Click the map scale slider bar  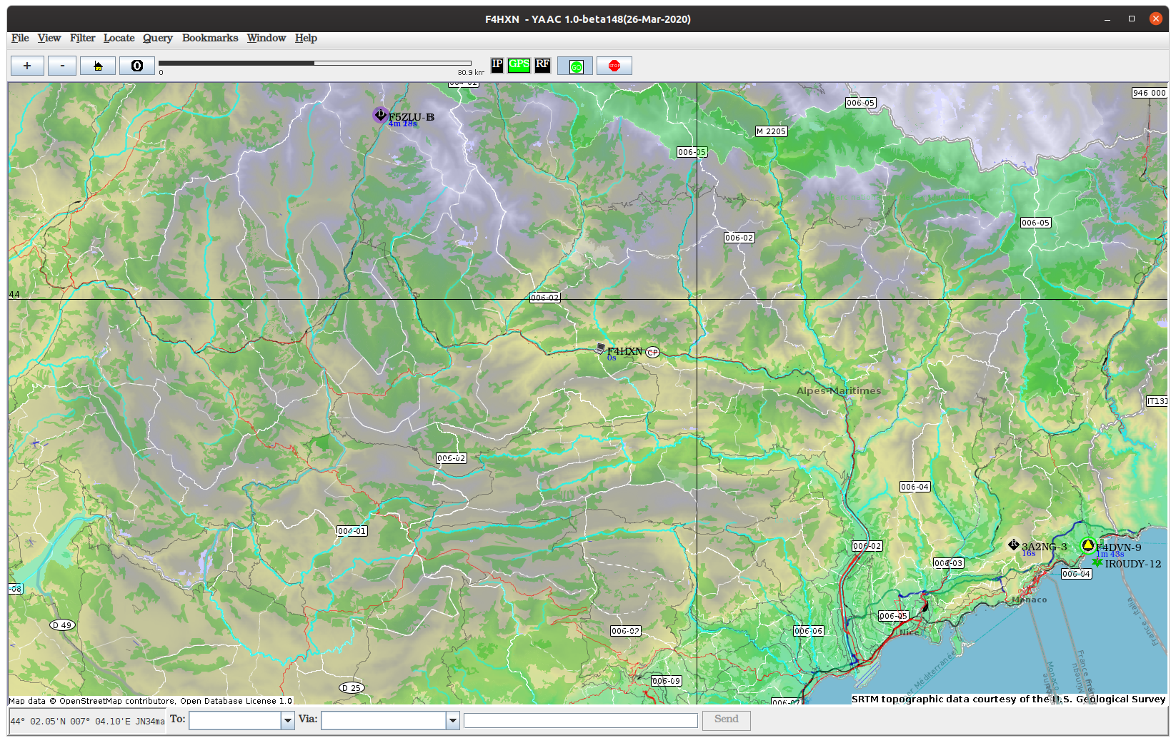point(315,63)
